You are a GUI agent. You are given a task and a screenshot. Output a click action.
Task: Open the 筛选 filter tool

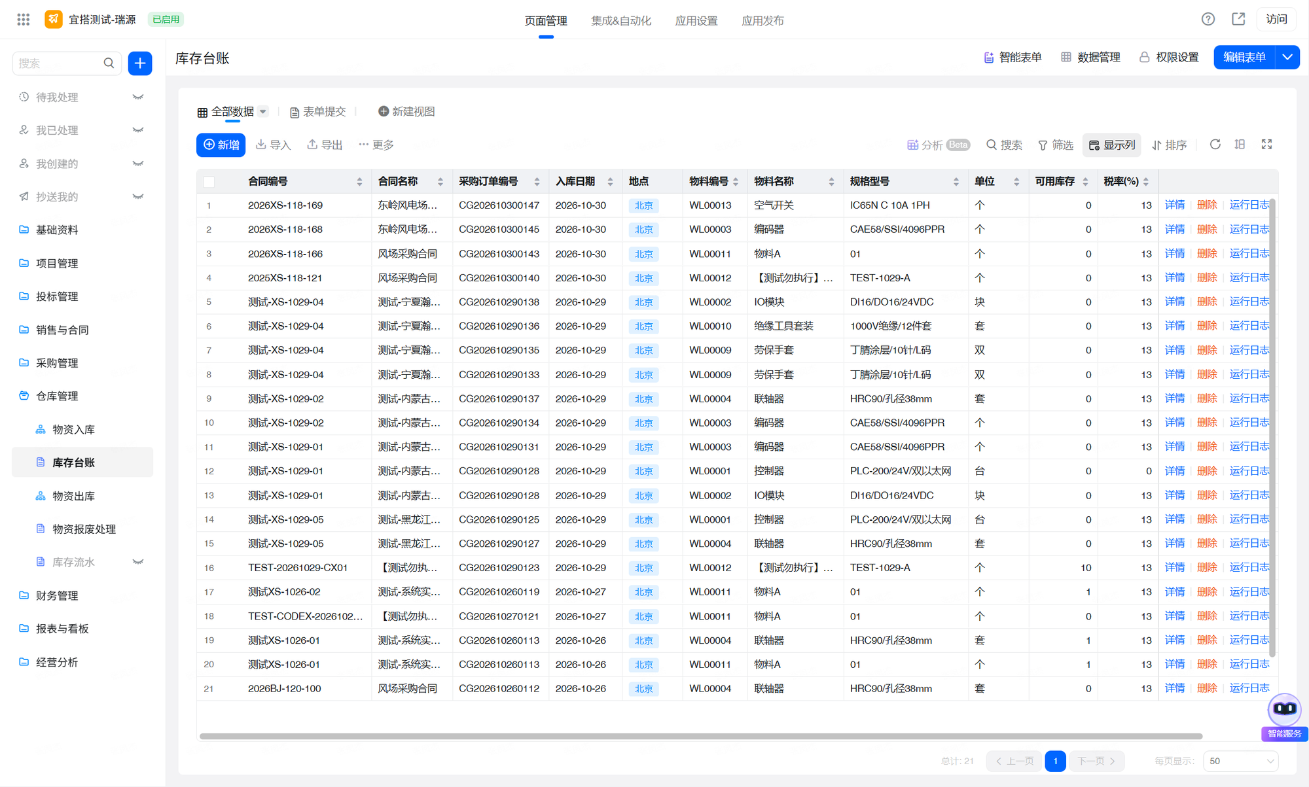[x=1056, y=145]
